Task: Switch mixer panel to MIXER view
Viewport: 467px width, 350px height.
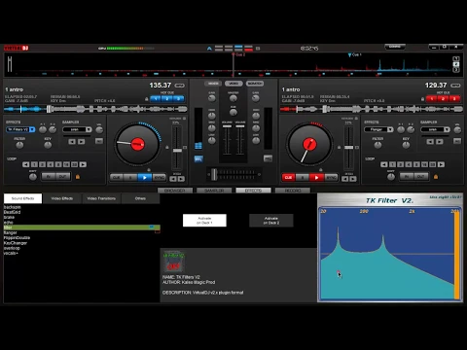Action: click(213, 84)
